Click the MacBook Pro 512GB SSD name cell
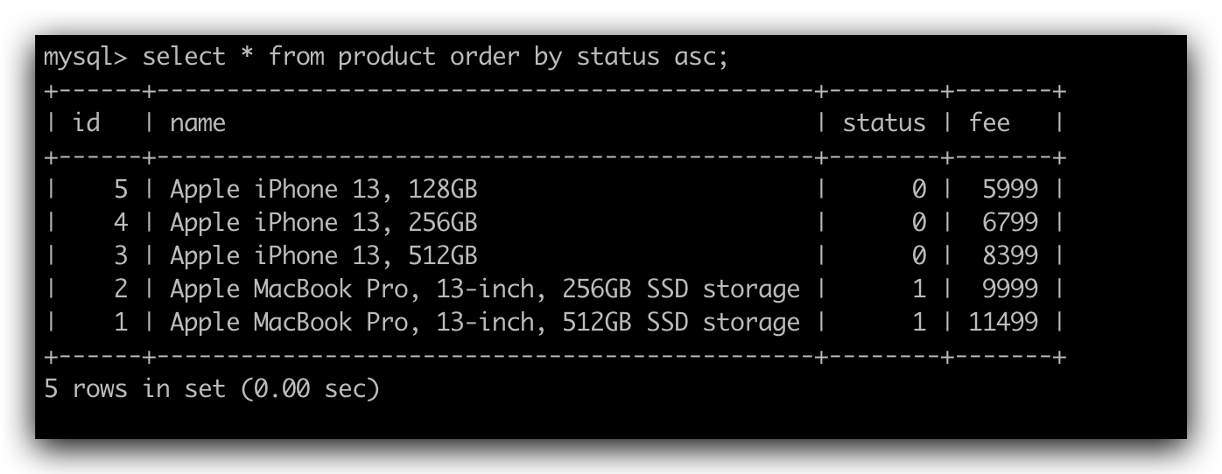 tap(484, 323)
